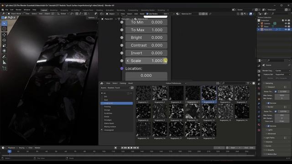The width and height of the screenshot is (292, 164).
Task: Select the Scale tool in viewport toolbar
Action: pyautogui.click(x=4, y=46)
